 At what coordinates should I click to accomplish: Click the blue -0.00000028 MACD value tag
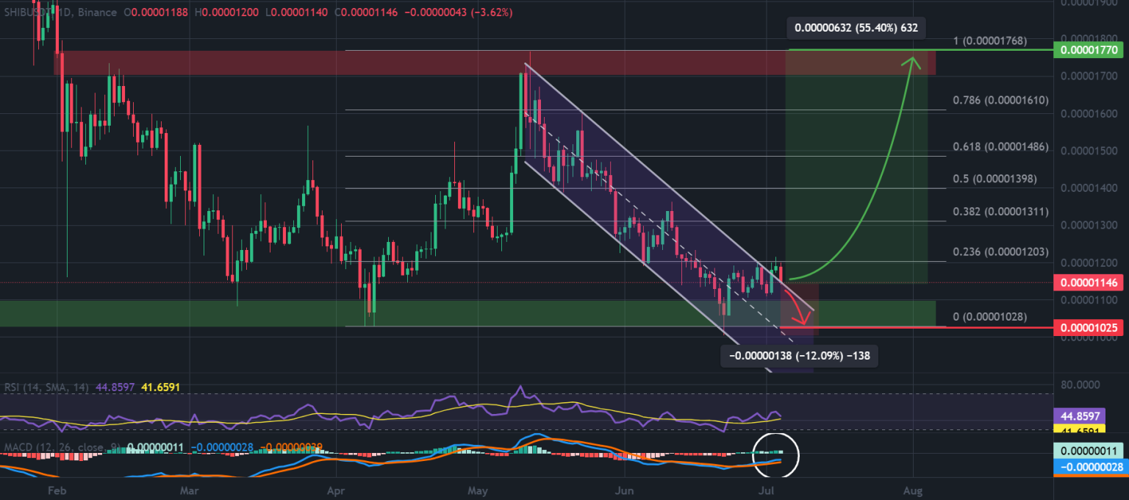(1090, 467)
